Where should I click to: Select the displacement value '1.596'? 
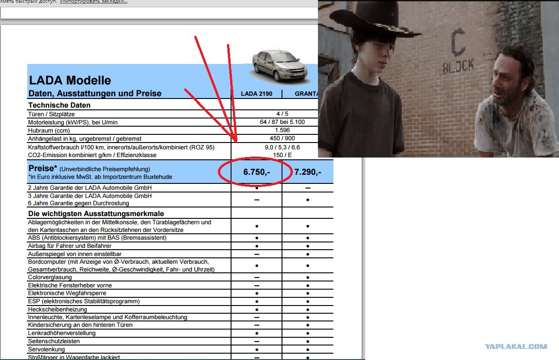click(x=282, y=130)
